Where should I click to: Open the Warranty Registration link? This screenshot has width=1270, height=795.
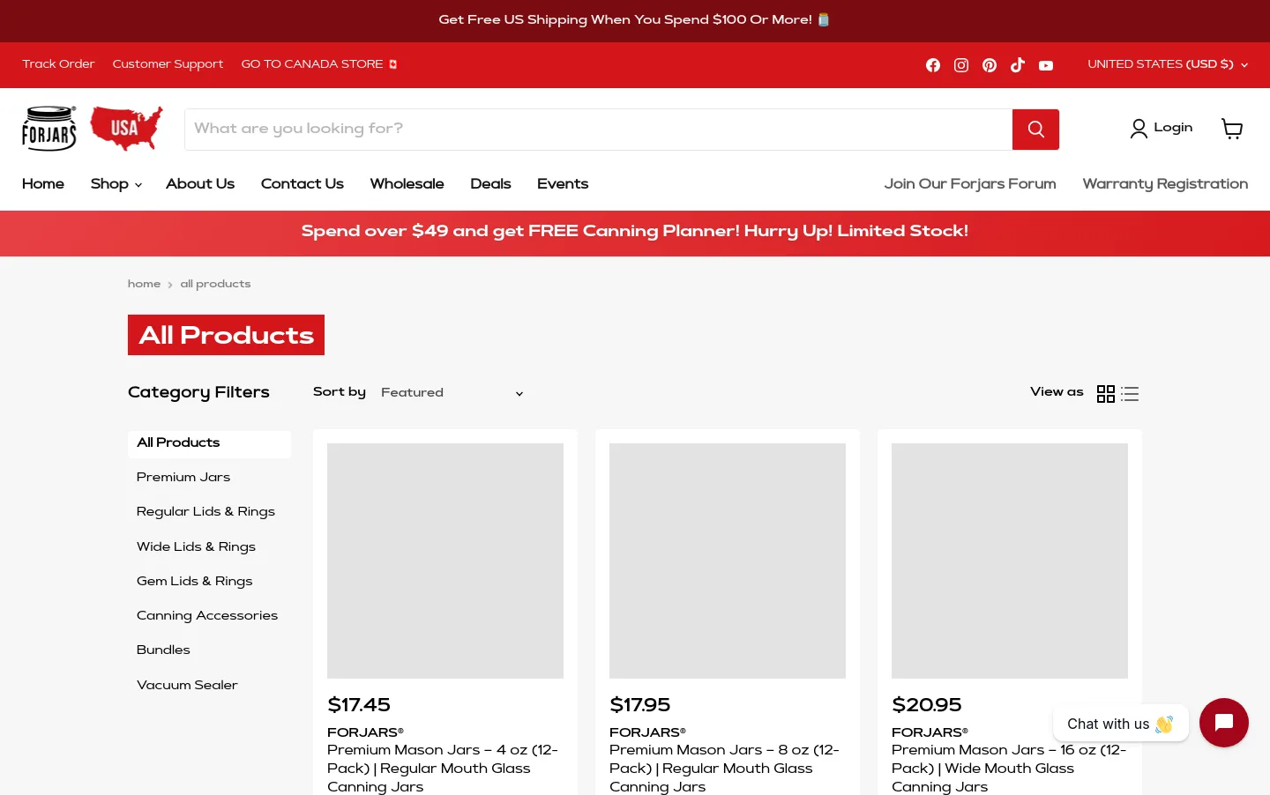point(1165,184)
